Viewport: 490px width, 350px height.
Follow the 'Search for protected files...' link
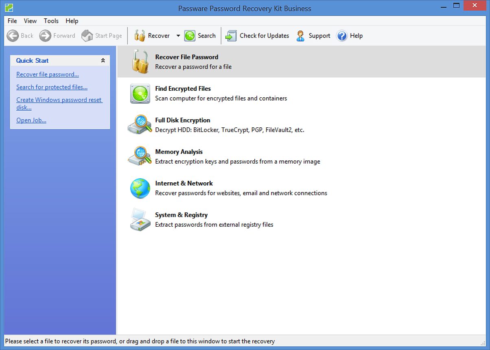pos(52,87)
